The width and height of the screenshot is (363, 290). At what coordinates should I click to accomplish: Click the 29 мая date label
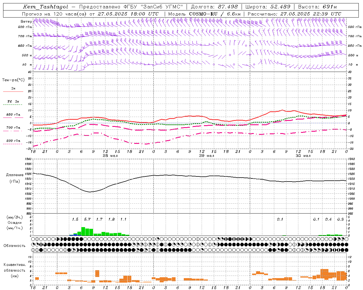click(x=206, y=156)
